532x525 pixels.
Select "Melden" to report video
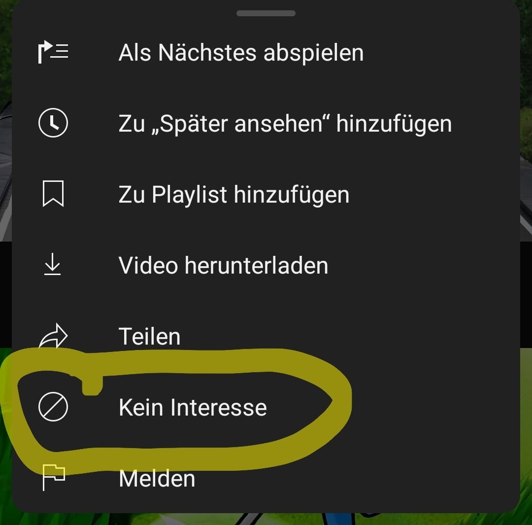pyautogui.click(x=157, y=479)
